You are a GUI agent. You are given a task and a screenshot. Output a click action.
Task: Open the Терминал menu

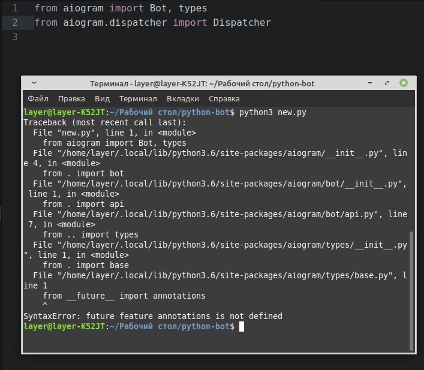pyautogui.click(x=138, y=99)
